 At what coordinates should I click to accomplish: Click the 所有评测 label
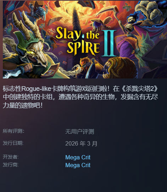[13, 131]
